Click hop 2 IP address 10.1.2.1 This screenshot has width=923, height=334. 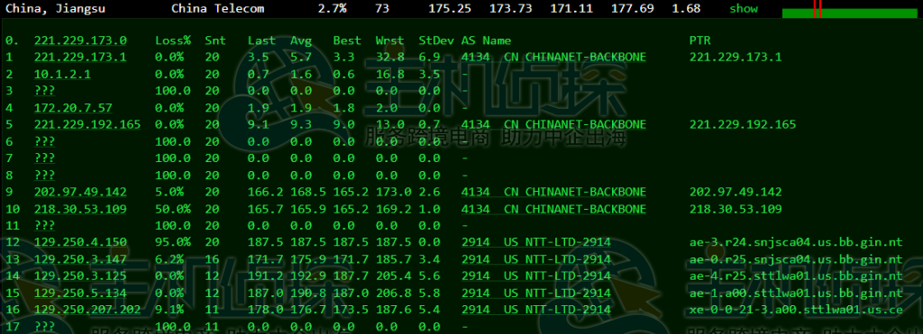point(62,74)
